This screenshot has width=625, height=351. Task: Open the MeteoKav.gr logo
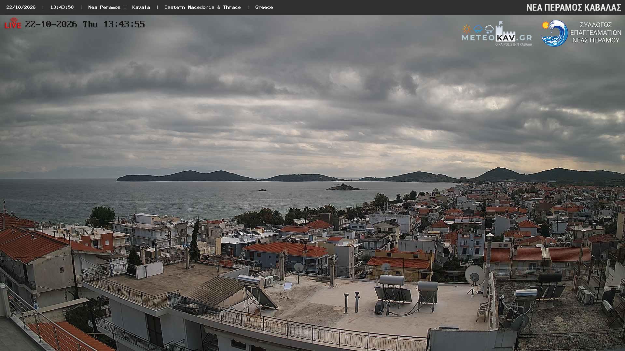click(x=497, y=34)
